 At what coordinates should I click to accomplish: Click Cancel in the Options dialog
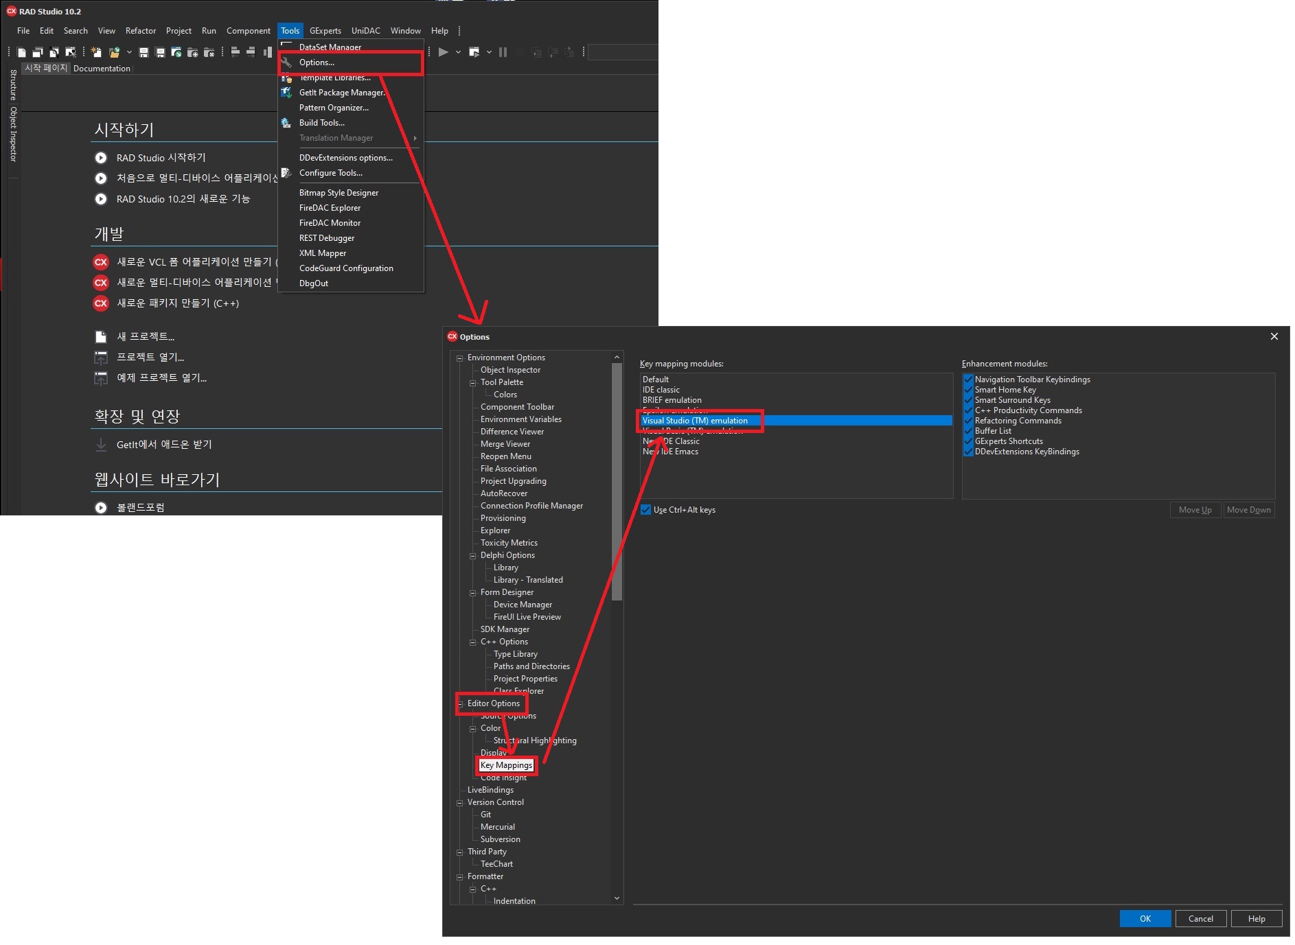[1201, 919]
